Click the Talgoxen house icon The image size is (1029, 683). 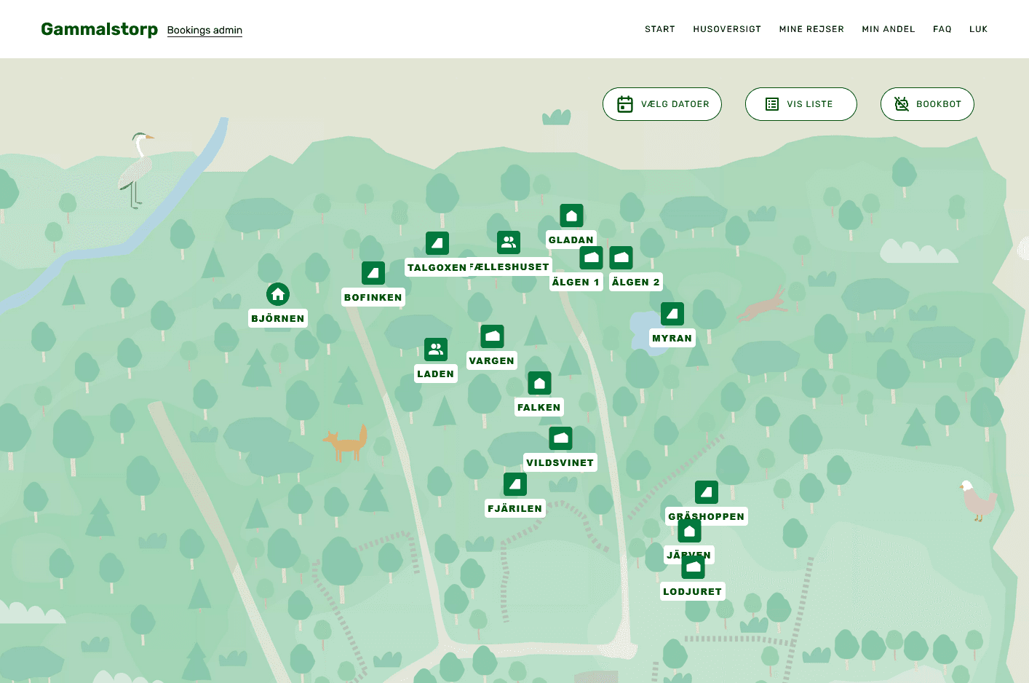(x=437, y=243)
